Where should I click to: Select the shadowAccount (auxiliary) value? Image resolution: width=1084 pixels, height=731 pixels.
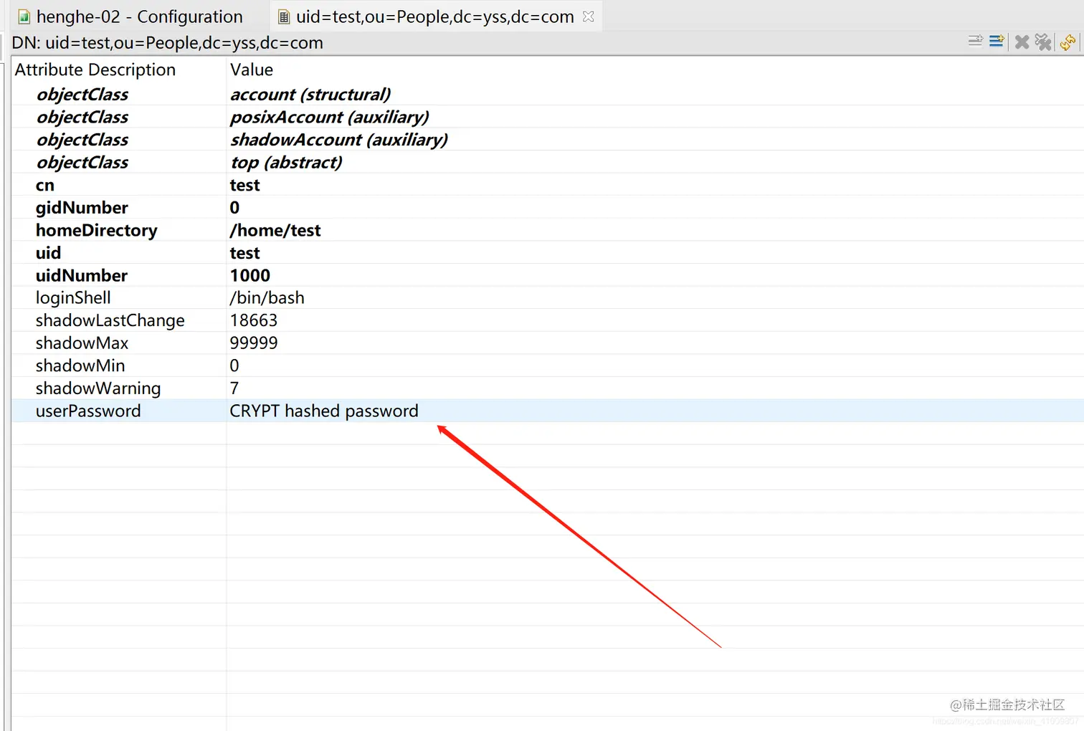(x=339, y=140)
